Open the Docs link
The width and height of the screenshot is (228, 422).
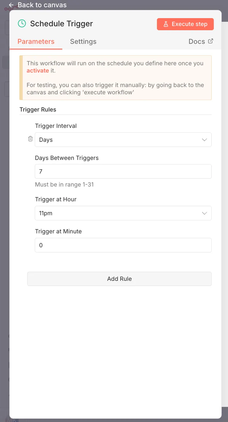197,42
